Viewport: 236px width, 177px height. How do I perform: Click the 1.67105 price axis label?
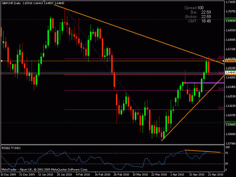pos(231,49)
